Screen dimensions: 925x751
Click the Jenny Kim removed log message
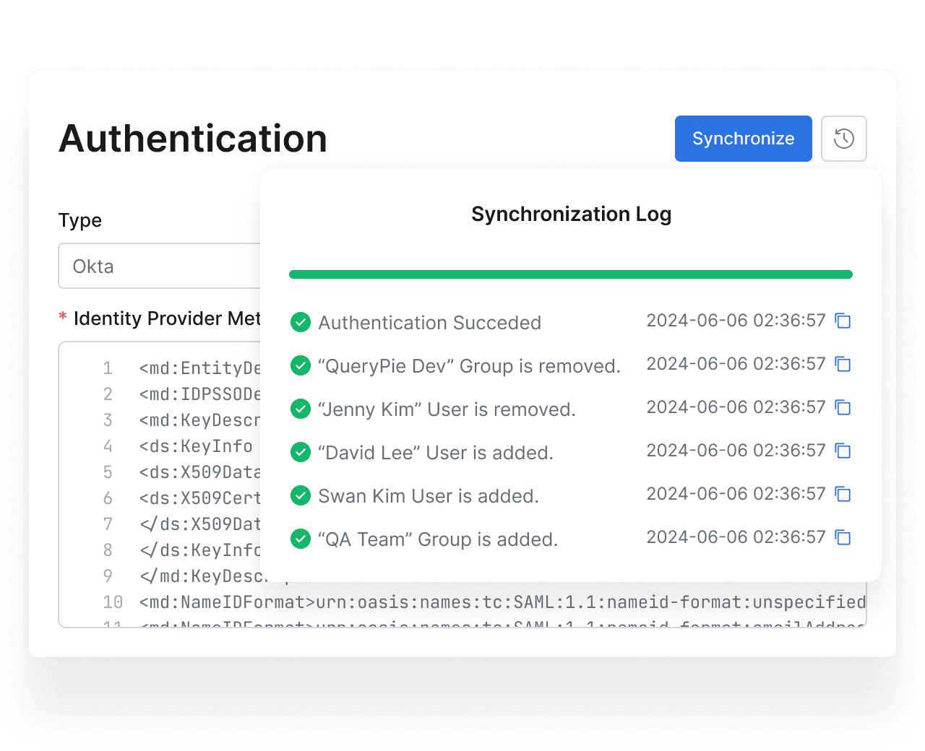[x=447, y=409]
